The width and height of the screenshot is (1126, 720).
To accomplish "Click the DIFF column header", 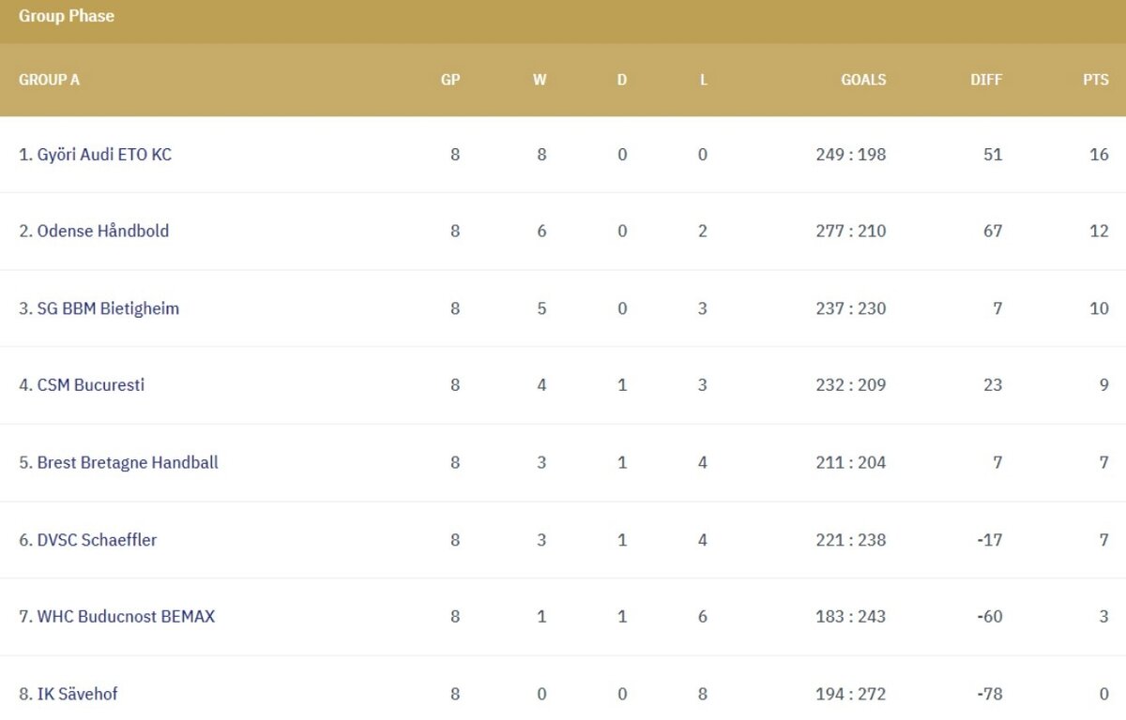I will click(986, 80).
